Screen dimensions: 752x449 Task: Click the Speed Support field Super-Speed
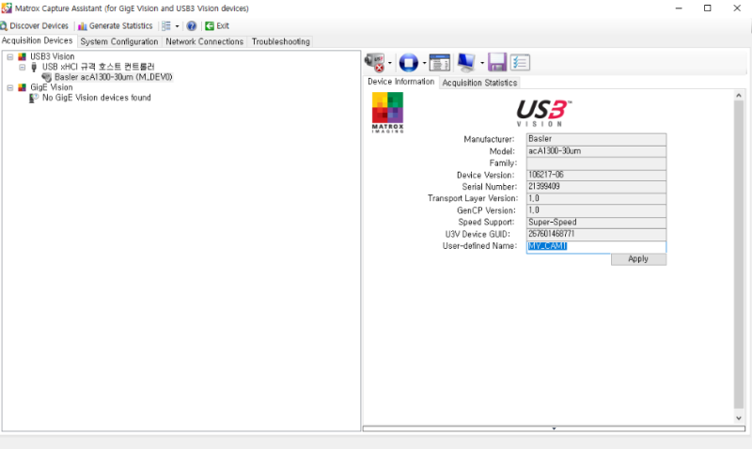click(596, 223)
